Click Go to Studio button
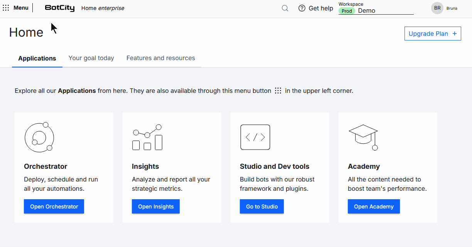Image resolution: width=472 pixels, height=247 pixels. pos(262,207)
